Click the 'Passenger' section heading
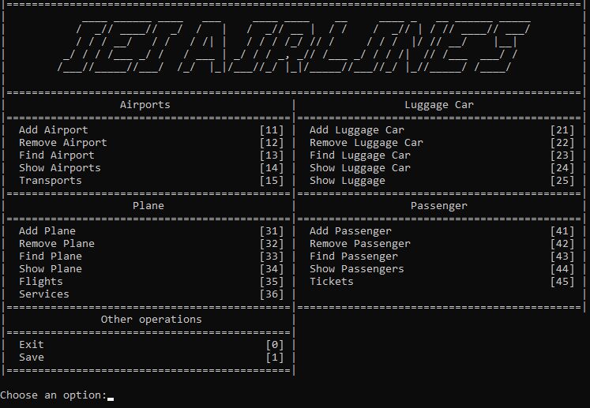This screenshot has height=408, width=590. 438,206
